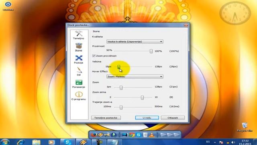
Task: Click the BS language indicator
Action: point(208,142)
